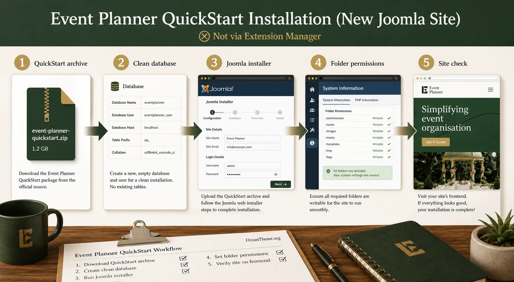This screenshot has width=514, height=282.
Task: Select the System Information tab
Action: [x=336, y=100]
